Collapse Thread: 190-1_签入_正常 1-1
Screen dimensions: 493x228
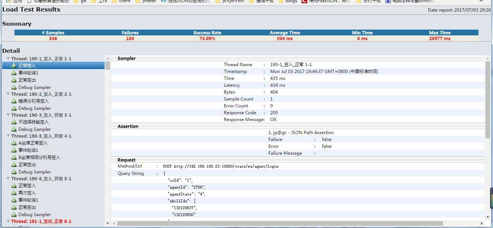[x=8, y=58]
